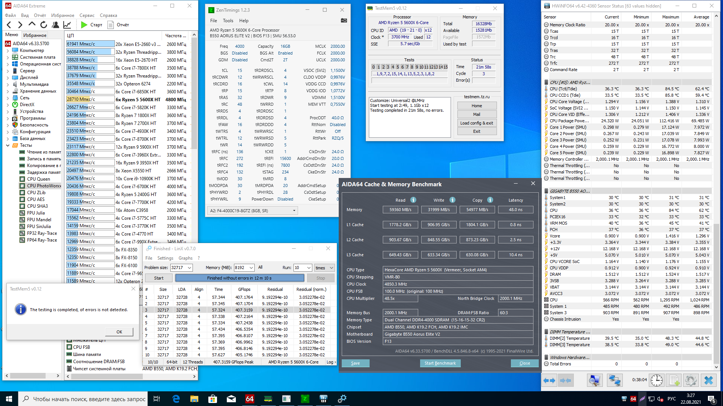Expand the Безопасность tree node

coord(8,125)
